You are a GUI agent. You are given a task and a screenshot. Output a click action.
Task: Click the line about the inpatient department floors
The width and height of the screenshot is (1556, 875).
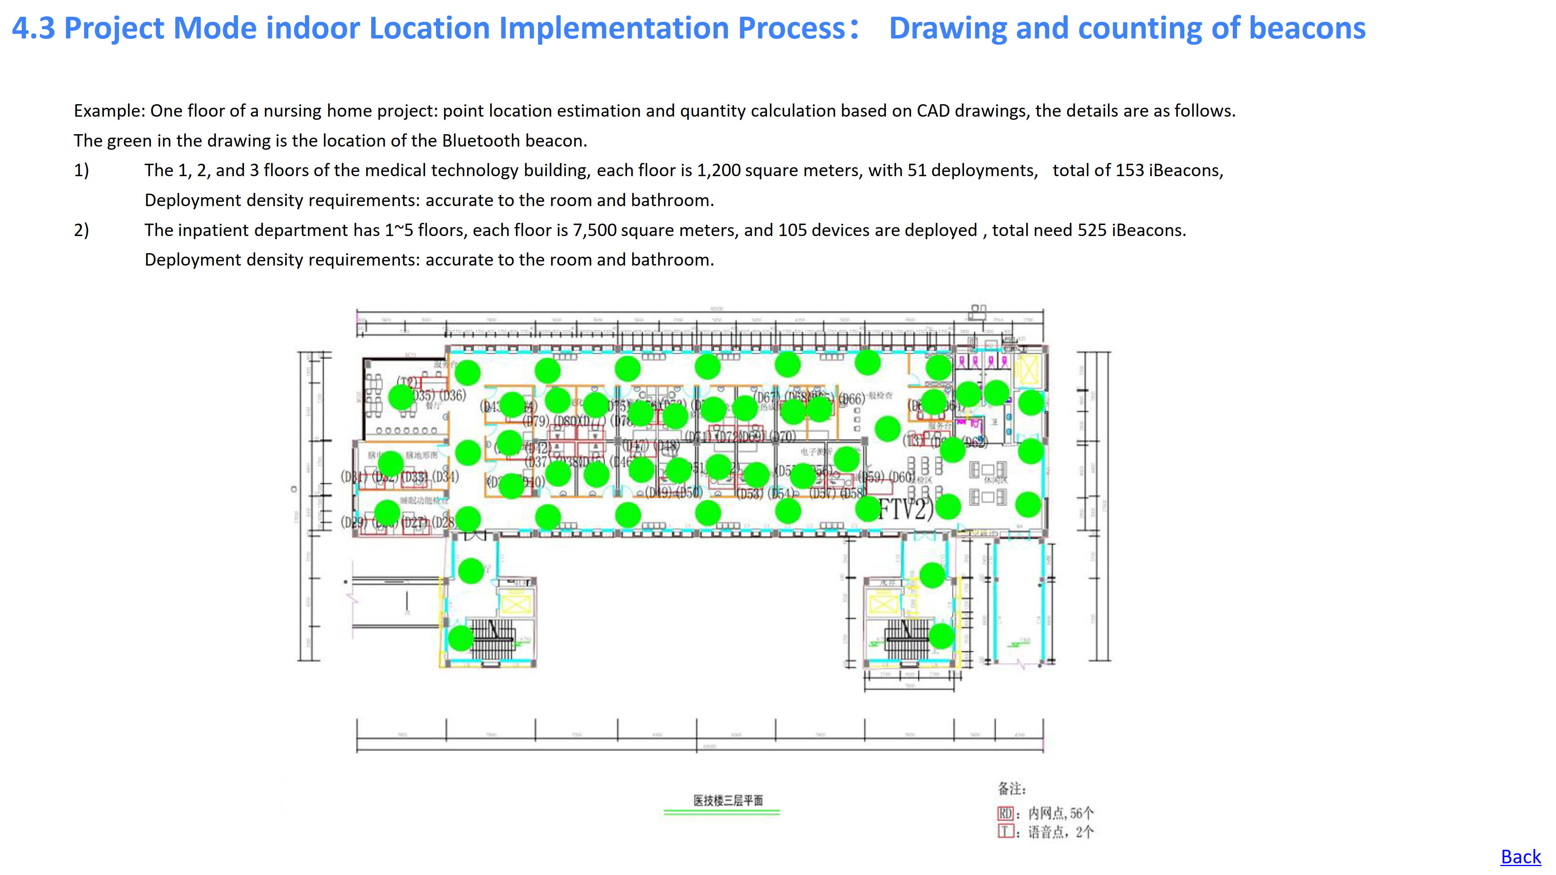(665, 230)
